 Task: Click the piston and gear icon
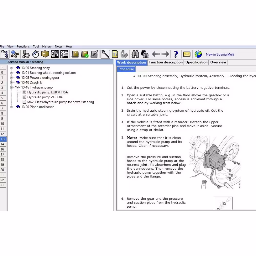[x=26, y=54]
